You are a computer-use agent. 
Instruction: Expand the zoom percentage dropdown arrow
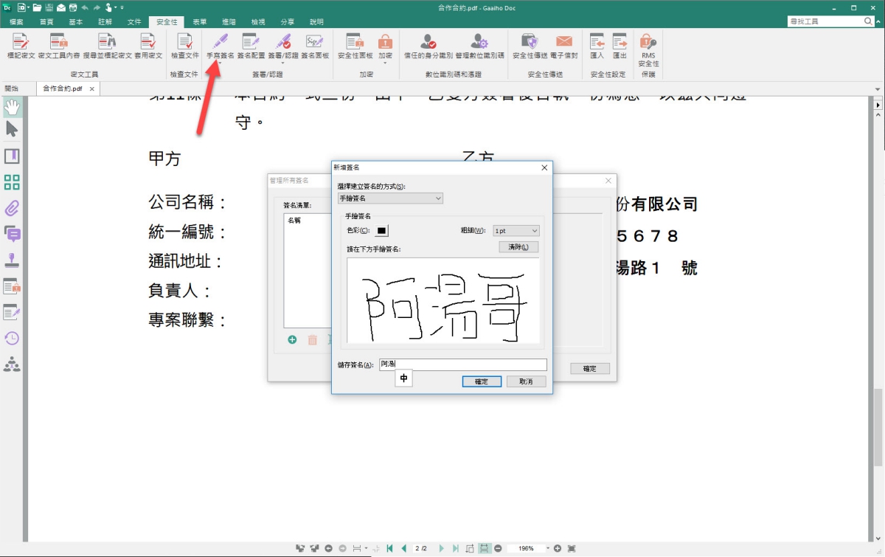(548, 549)
